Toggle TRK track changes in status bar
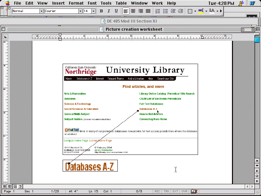Viewport: 261px width, 196px height. 166,191
